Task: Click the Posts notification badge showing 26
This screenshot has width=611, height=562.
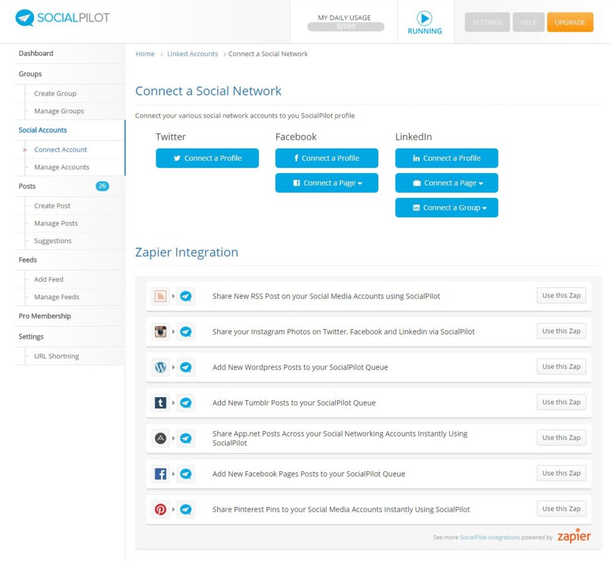Action: click(102, 186)
